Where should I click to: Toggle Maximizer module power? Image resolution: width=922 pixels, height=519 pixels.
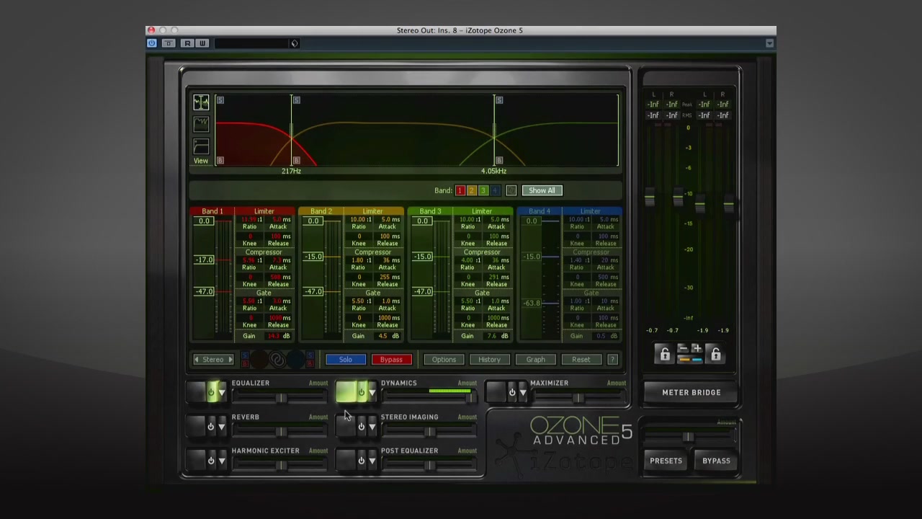[511, 392]
